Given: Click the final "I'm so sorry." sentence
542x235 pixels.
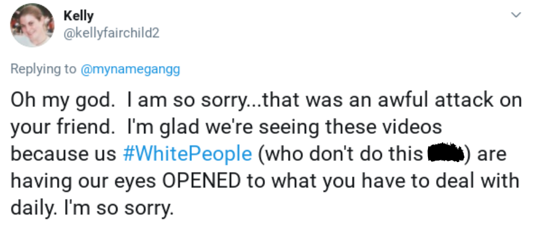Looking at the screenshot, I should [x=121, y=208].
